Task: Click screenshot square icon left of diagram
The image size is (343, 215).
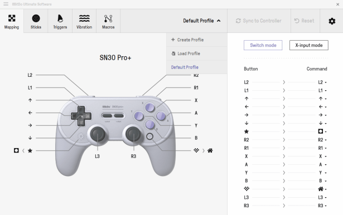Action: pos(16,150)
